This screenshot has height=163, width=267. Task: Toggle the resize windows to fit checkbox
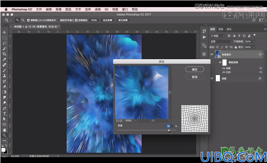[x=28, y=20]
